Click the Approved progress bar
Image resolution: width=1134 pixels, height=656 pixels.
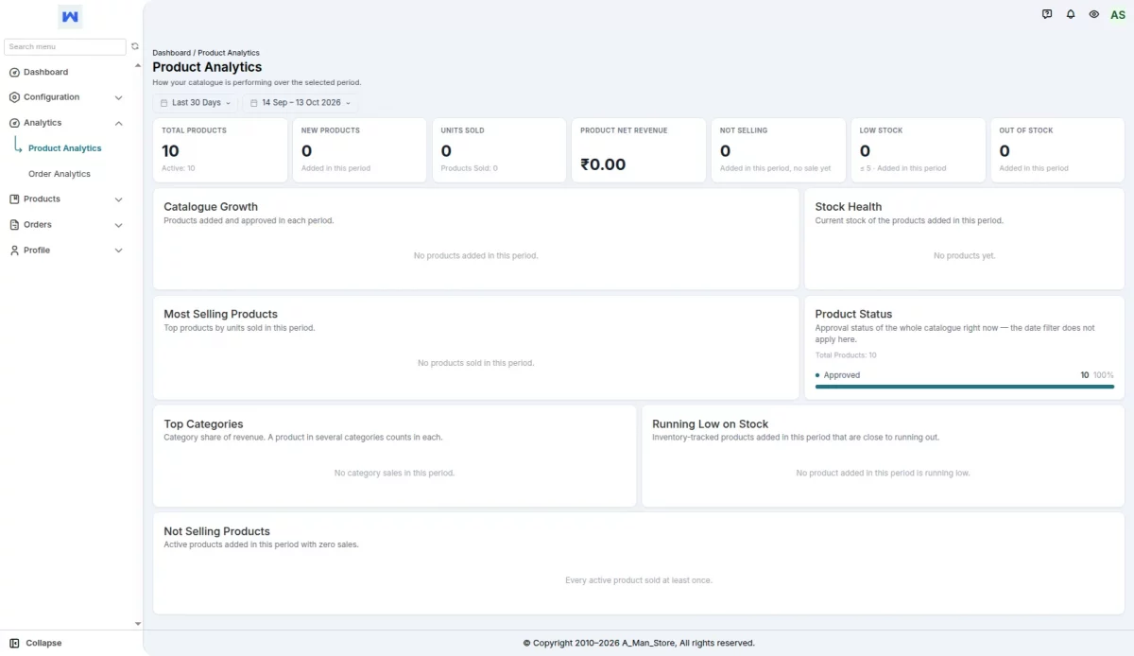(x=965, y=387)
